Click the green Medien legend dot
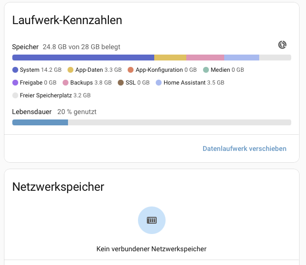 pos(206,70)
